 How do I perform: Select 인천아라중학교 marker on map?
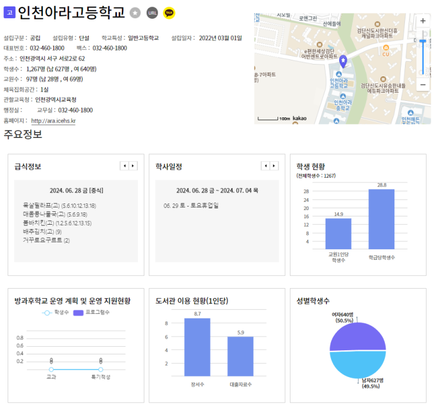(343, 96)
